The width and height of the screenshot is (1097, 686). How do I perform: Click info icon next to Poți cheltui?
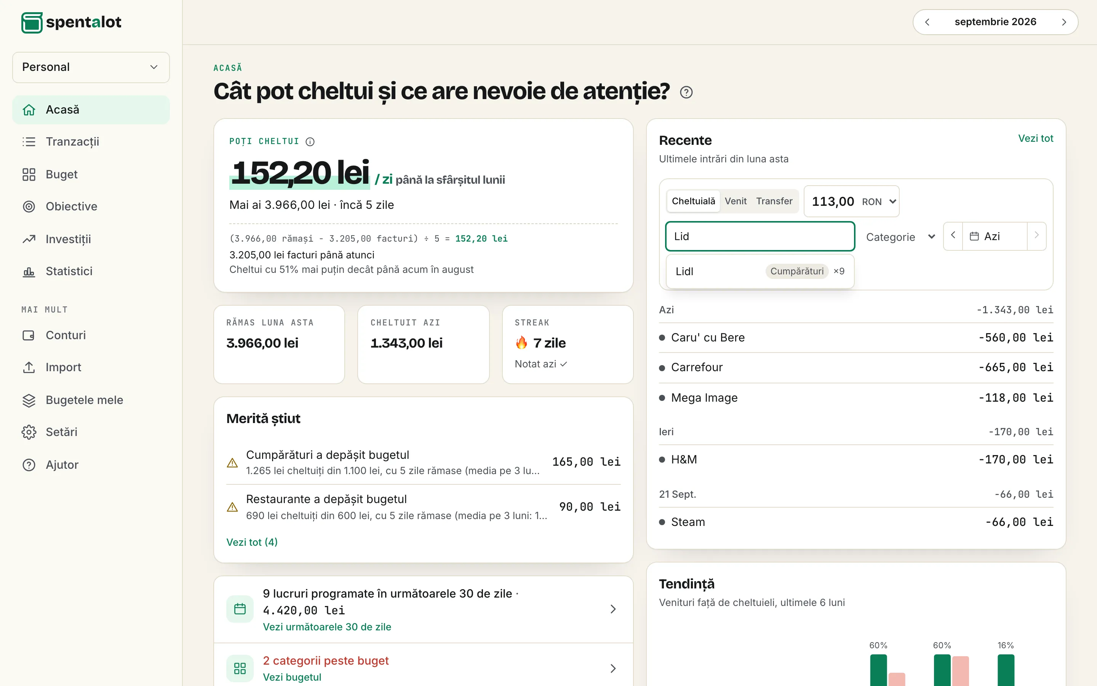click(310, 141)
